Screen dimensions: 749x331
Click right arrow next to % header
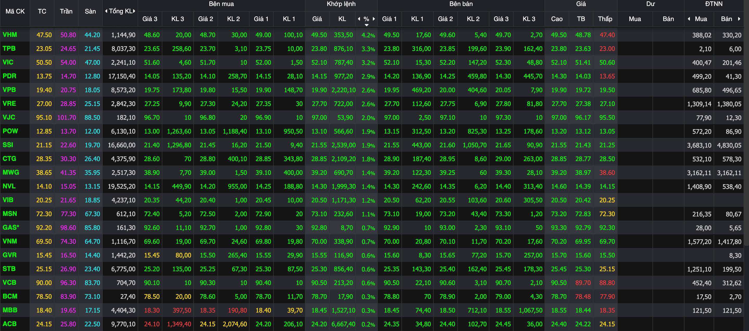point(374,19)
